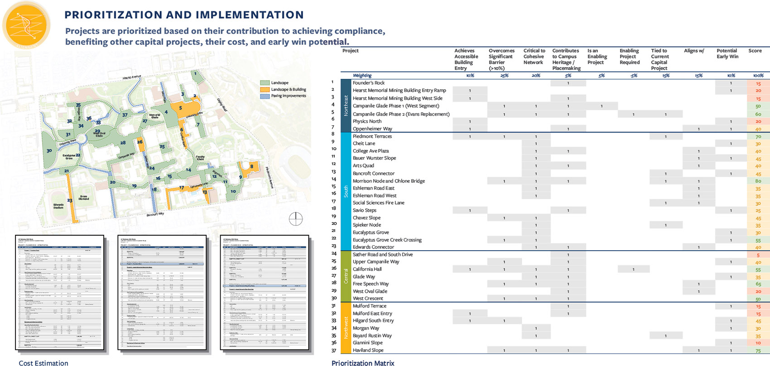Open the leftmost cost estimation sheet thumbnail
The width and height of the screenshot is (770, 366).
(60, 293)
